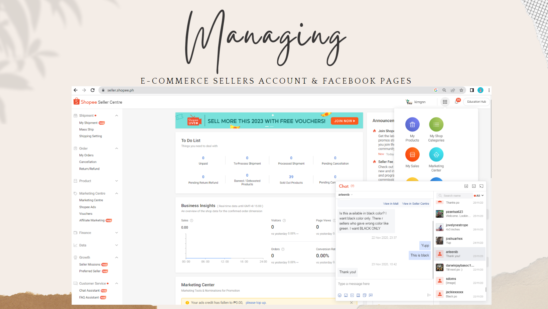
Task: Click the JOIN NOW banner button
Action: tap(345, 121)
